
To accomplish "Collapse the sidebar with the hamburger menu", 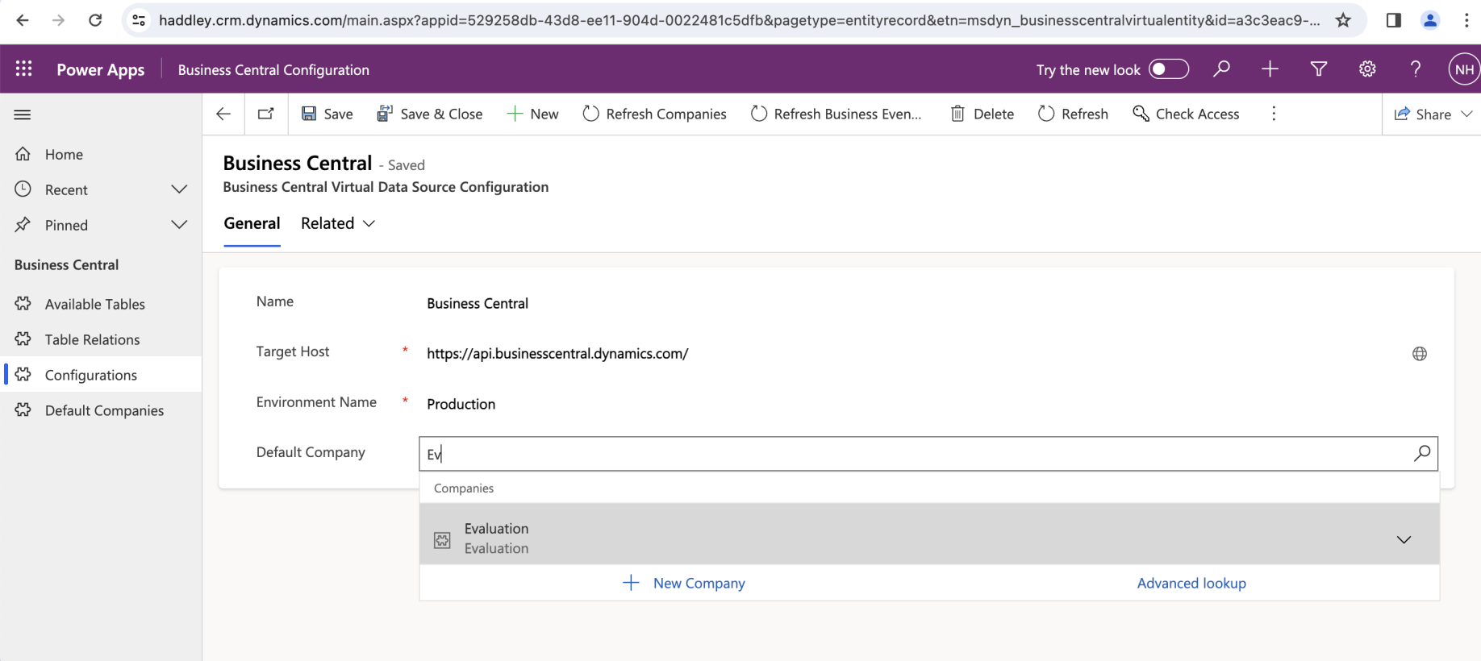I will [x=23, y=114].
